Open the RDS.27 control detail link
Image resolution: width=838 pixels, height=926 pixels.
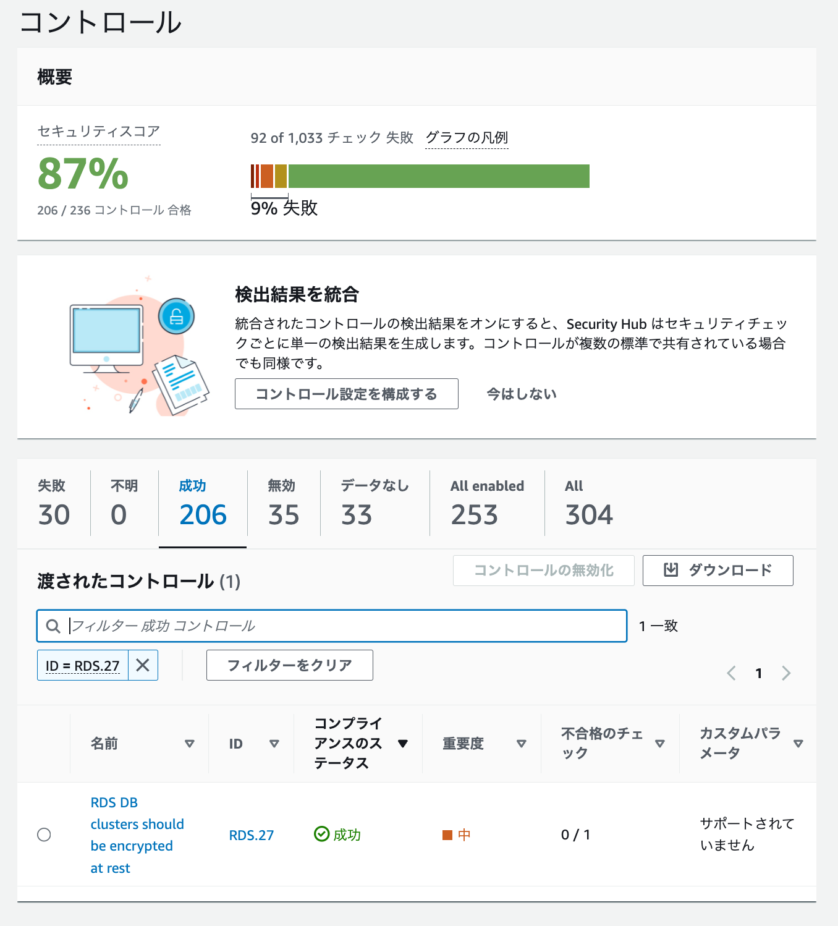tap(251, 835)
